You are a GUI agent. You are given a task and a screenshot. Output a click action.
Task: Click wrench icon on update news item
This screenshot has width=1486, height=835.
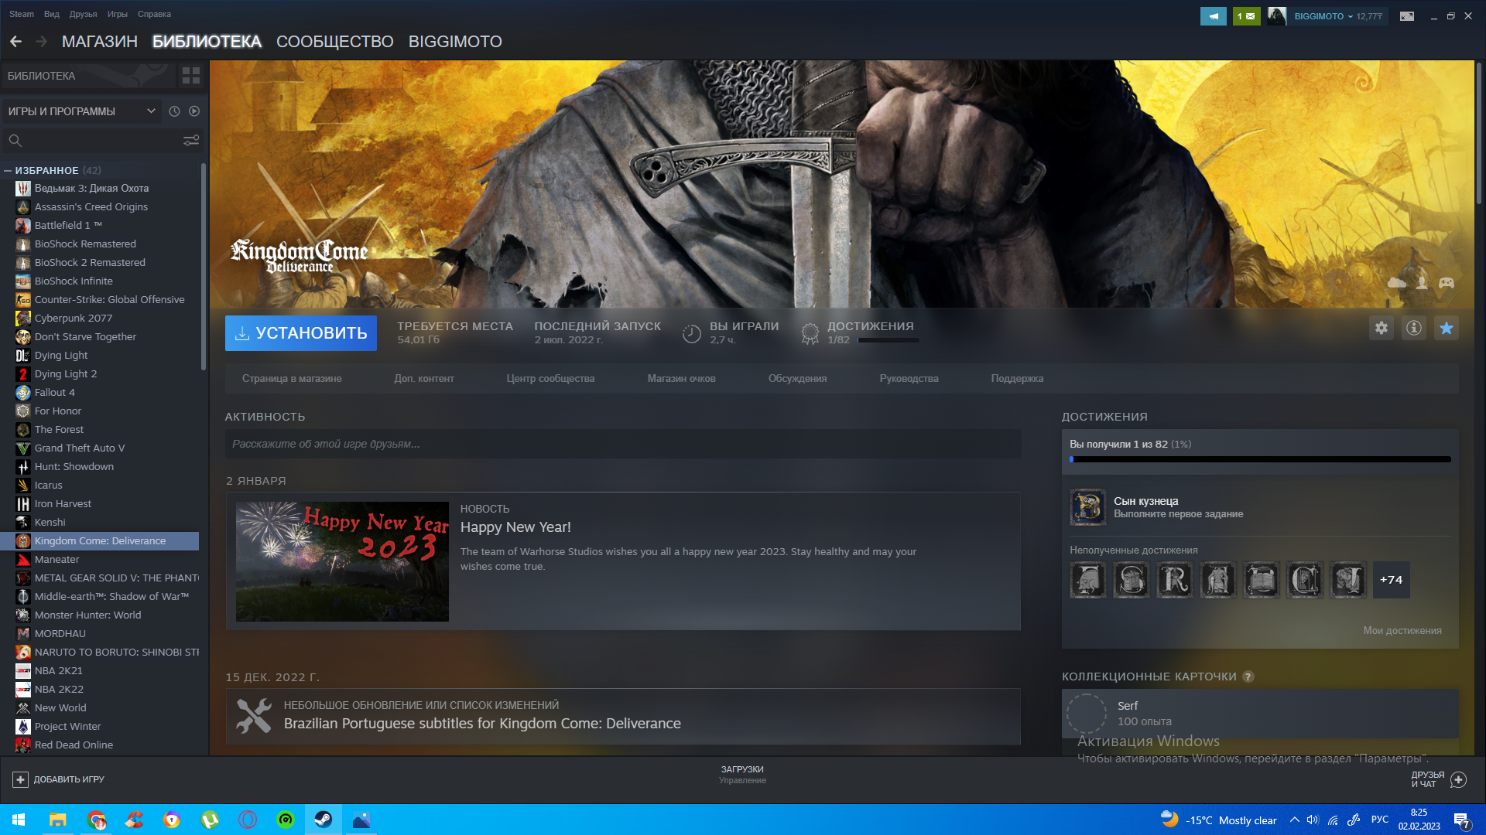(x=254, y=716)
